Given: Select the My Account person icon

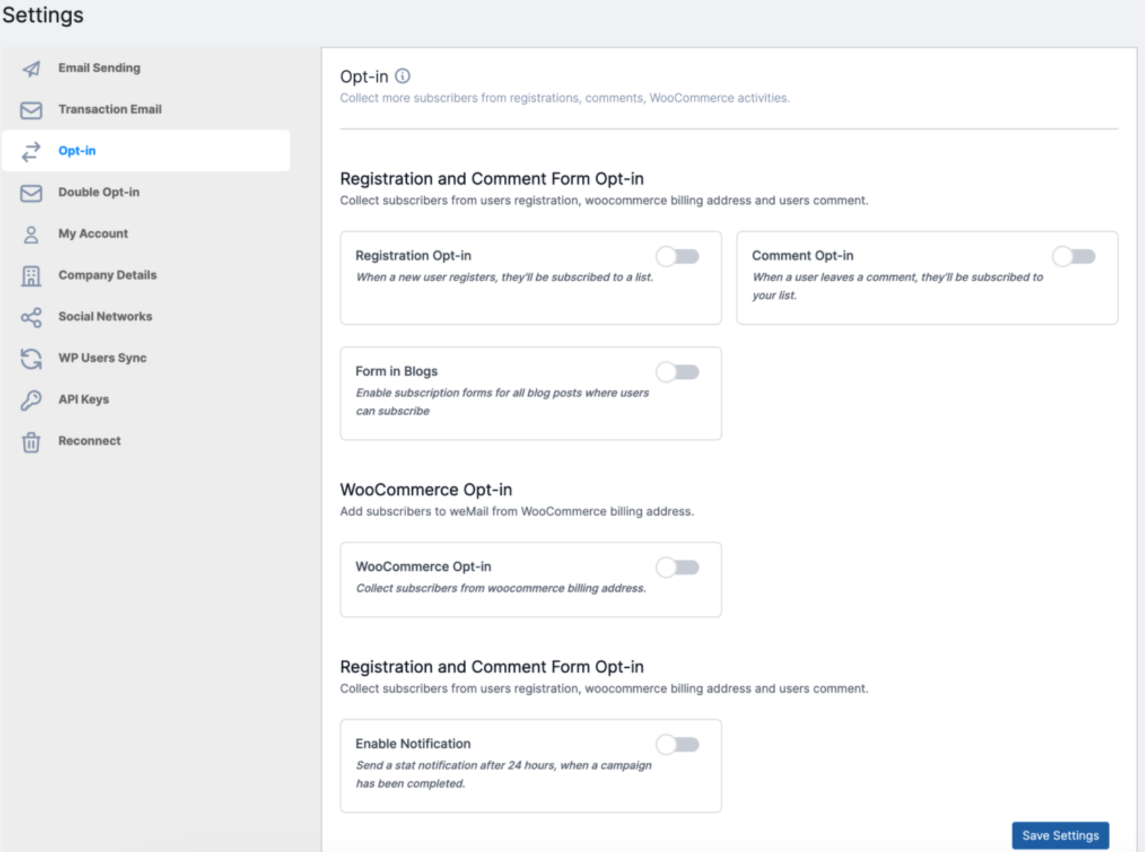Looking at the screenshot, I should click(x=30, y=233).
